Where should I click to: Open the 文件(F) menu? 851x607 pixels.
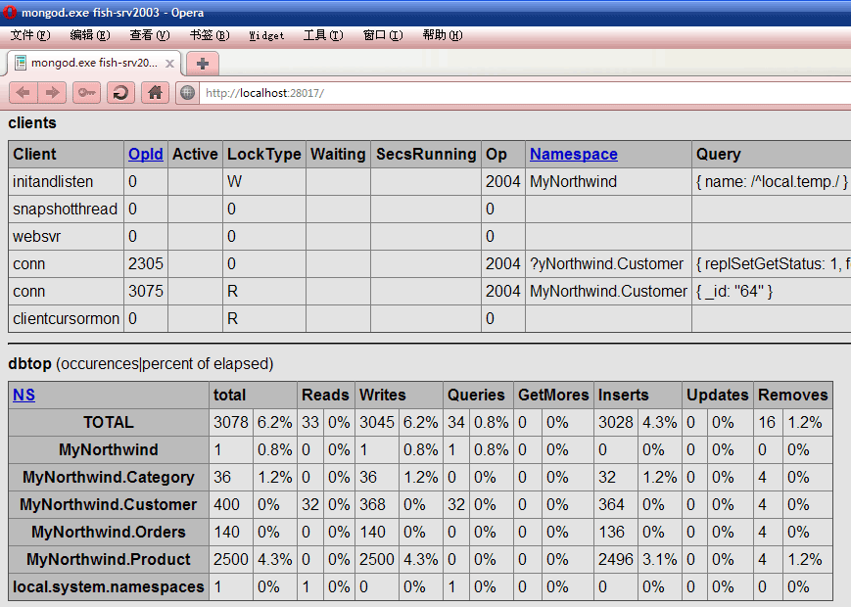point(30,35)
